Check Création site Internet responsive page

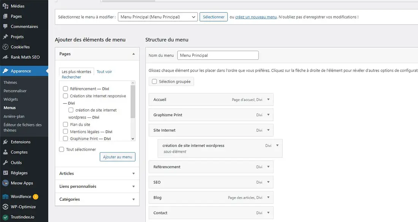point(65,96)
